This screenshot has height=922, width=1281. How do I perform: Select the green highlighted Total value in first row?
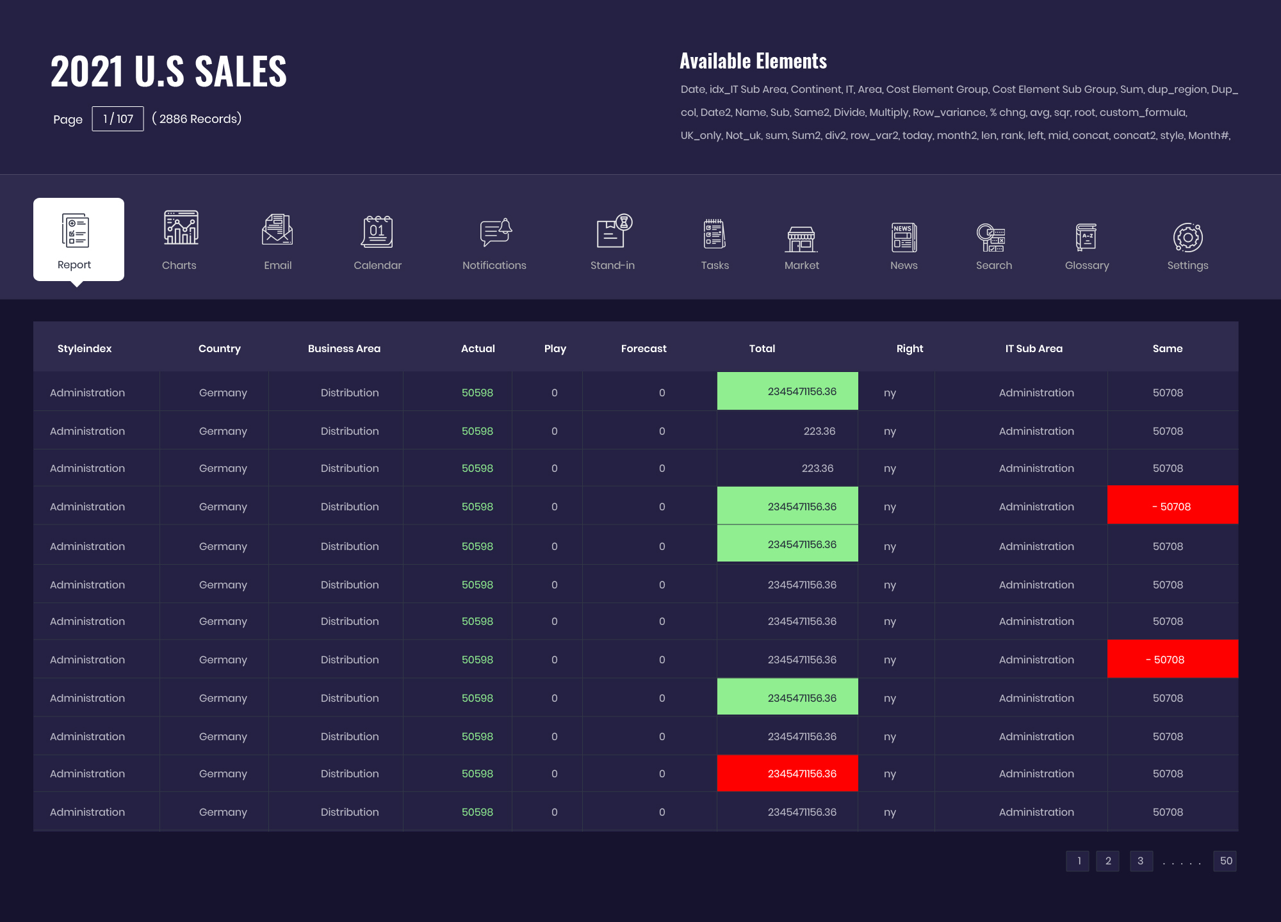coord(787,391)
